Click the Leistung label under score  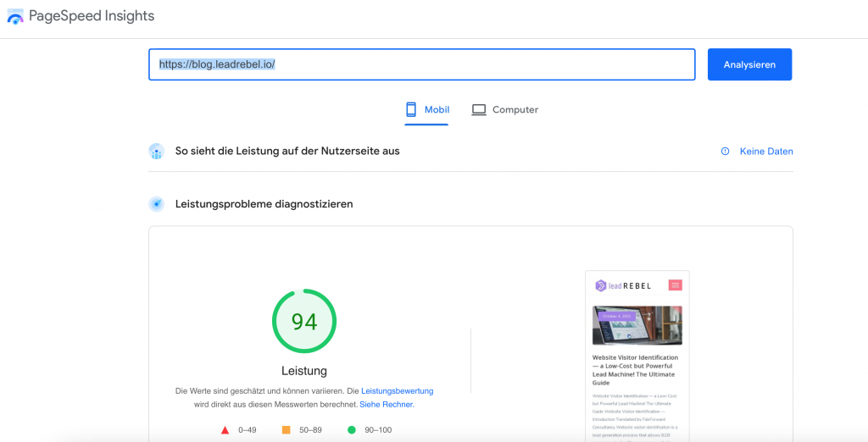pos(304,371)
